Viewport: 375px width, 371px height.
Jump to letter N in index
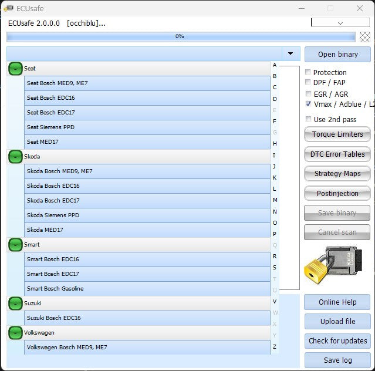275,212
